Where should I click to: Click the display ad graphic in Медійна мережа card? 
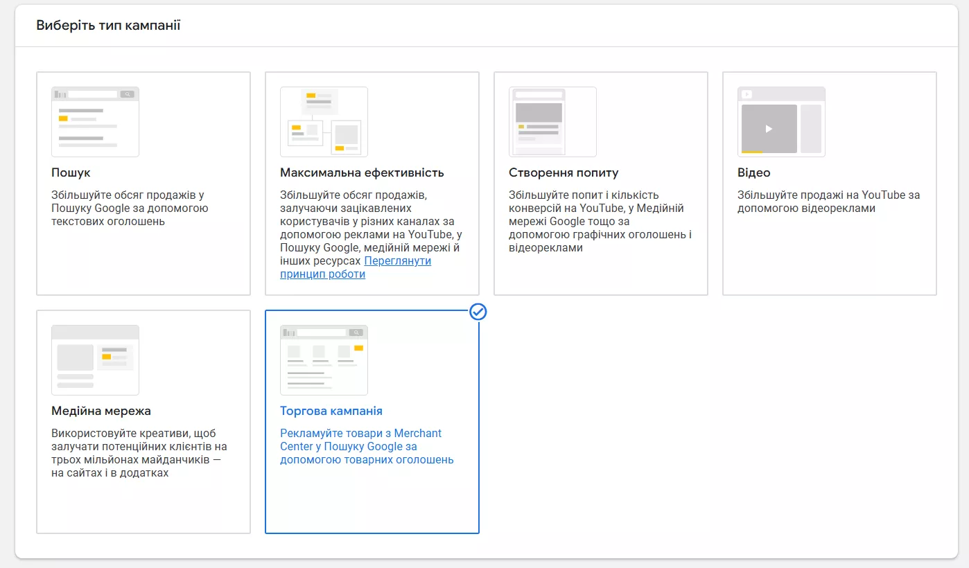coord(95,359)
